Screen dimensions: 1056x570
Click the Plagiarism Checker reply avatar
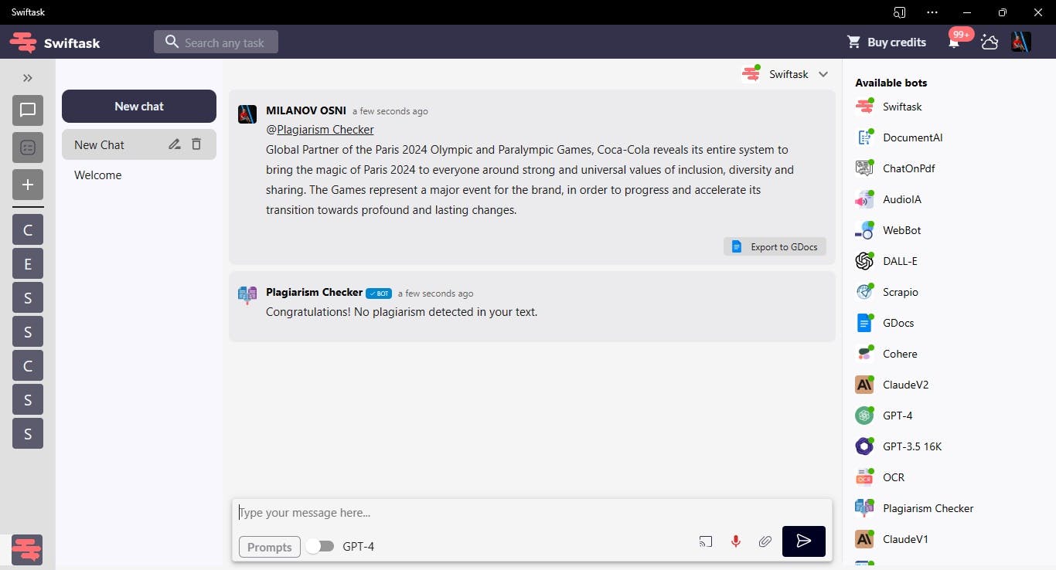point(247,295)
